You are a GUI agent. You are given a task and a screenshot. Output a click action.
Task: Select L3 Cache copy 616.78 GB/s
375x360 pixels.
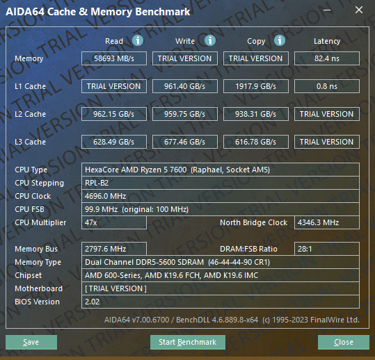[256, 142]
